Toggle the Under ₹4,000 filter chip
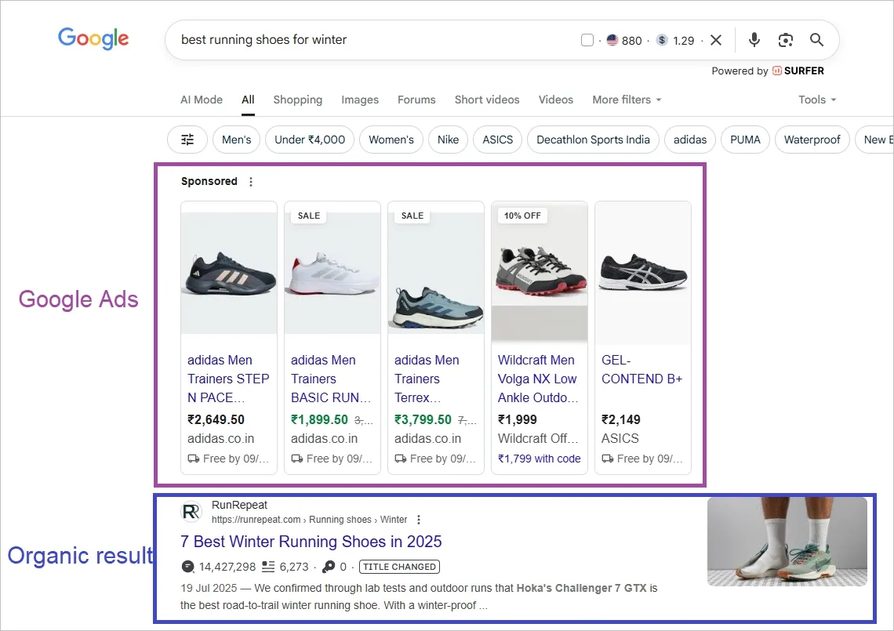This screenshot has width=894, height=631. (x=310, y=140)
